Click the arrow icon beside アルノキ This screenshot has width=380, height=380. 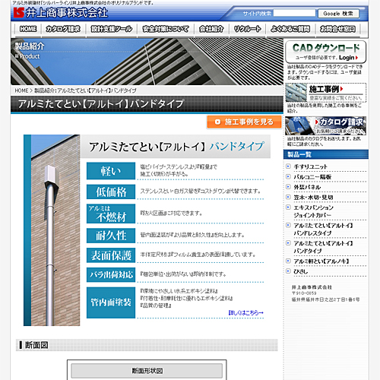(288, 261)
